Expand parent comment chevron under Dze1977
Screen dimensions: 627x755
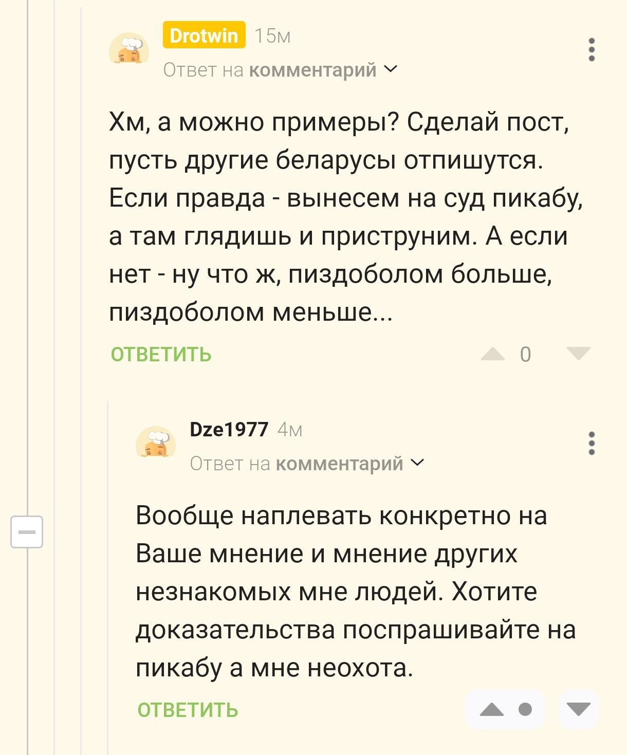[418, 463]
